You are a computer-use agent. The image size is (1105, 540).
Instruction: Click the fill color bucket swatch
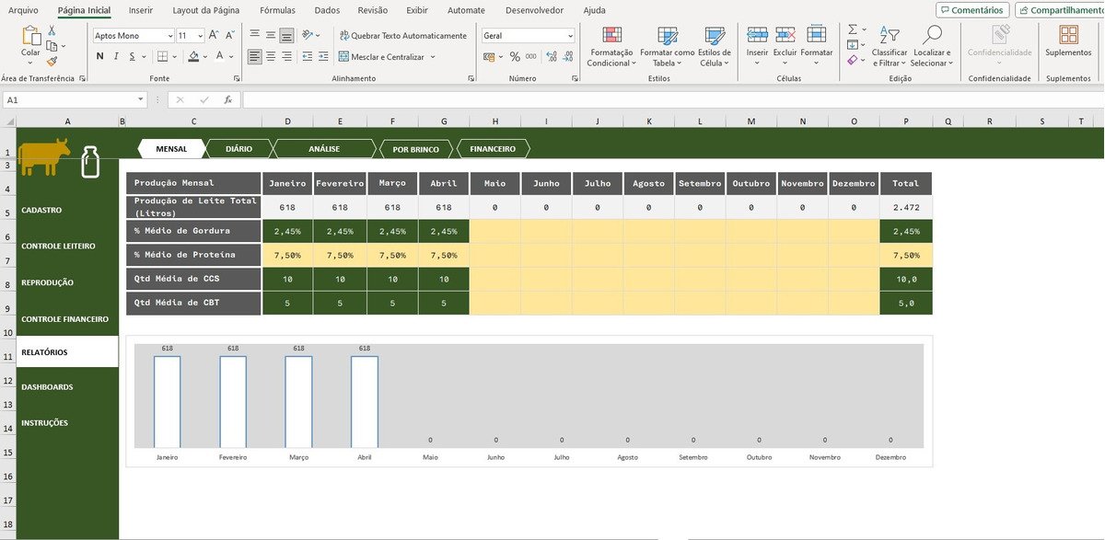pyautogui.click(x=193, y=56)
